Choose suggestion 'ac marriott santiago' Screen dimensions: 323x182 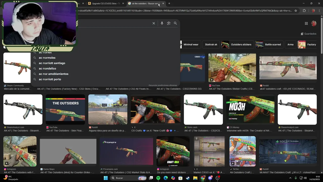pyautogui.click(x=52, y=63)
